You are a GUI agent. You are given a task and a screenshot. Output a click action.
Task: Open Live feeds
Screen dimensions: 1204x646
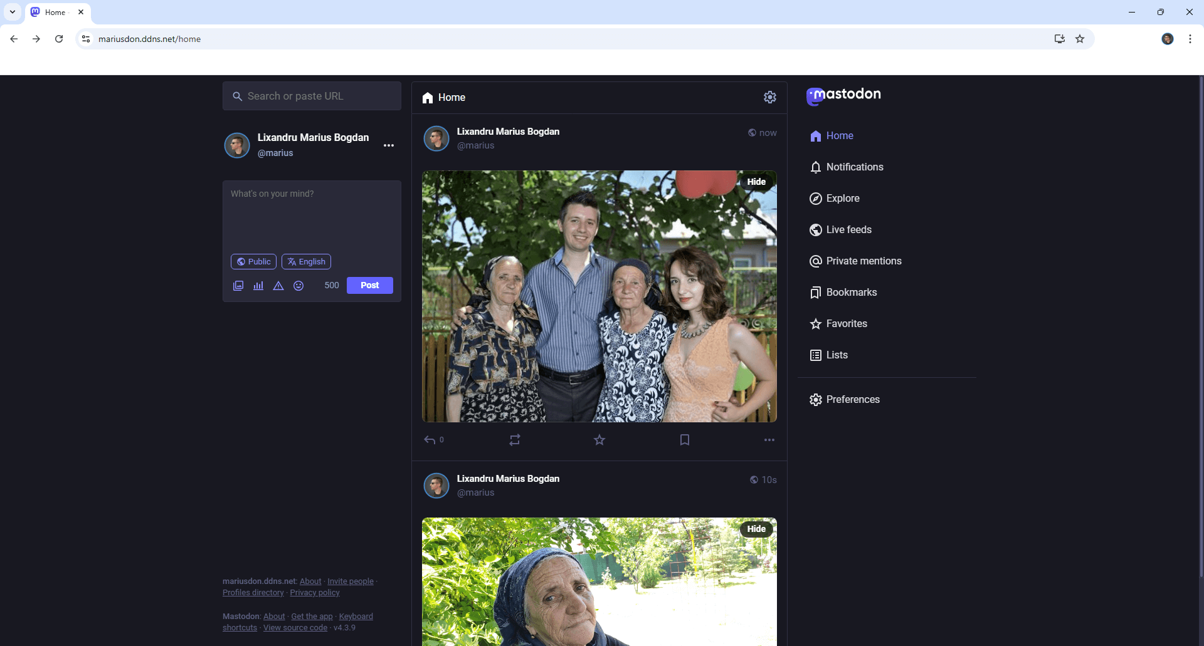click(x=840, y=230)
